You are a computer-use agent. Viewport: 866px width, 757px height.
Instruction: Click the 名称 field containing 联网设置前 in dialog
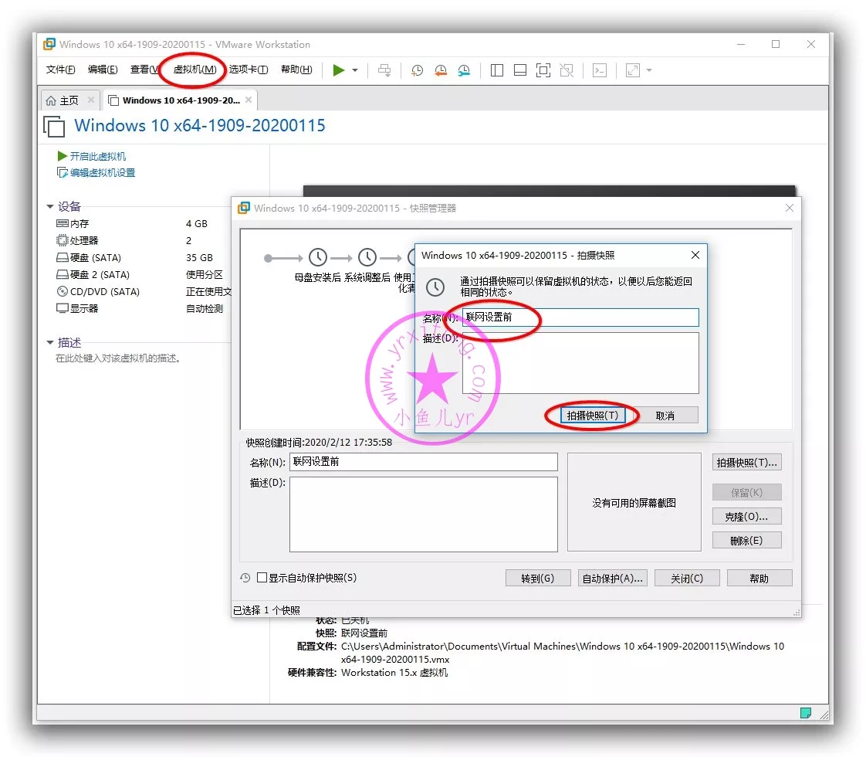580,317
